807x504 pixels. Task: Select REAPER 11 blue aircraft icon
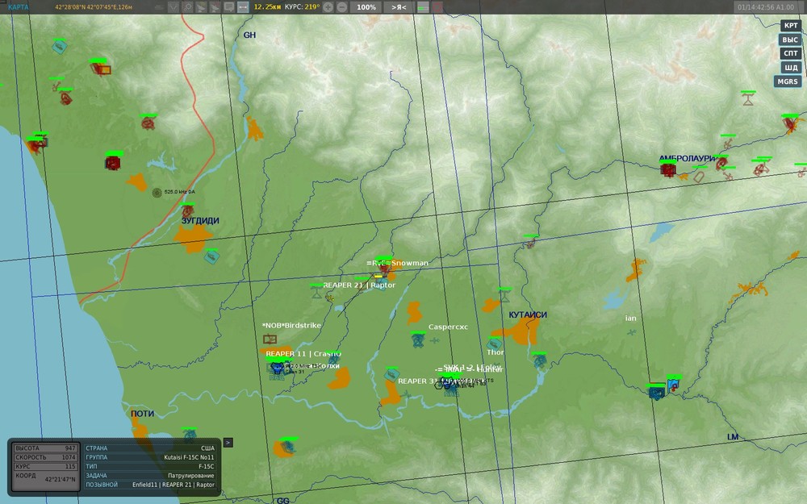click(x=277, y=369)
